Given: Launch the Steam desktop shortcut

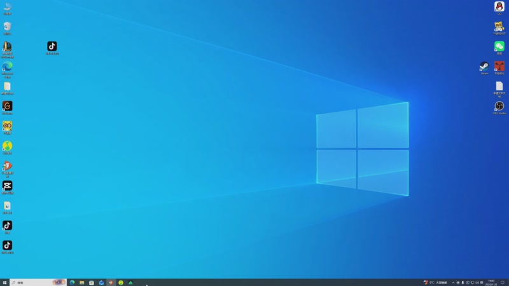Looking at the screenshot, I should pos(484,68).
